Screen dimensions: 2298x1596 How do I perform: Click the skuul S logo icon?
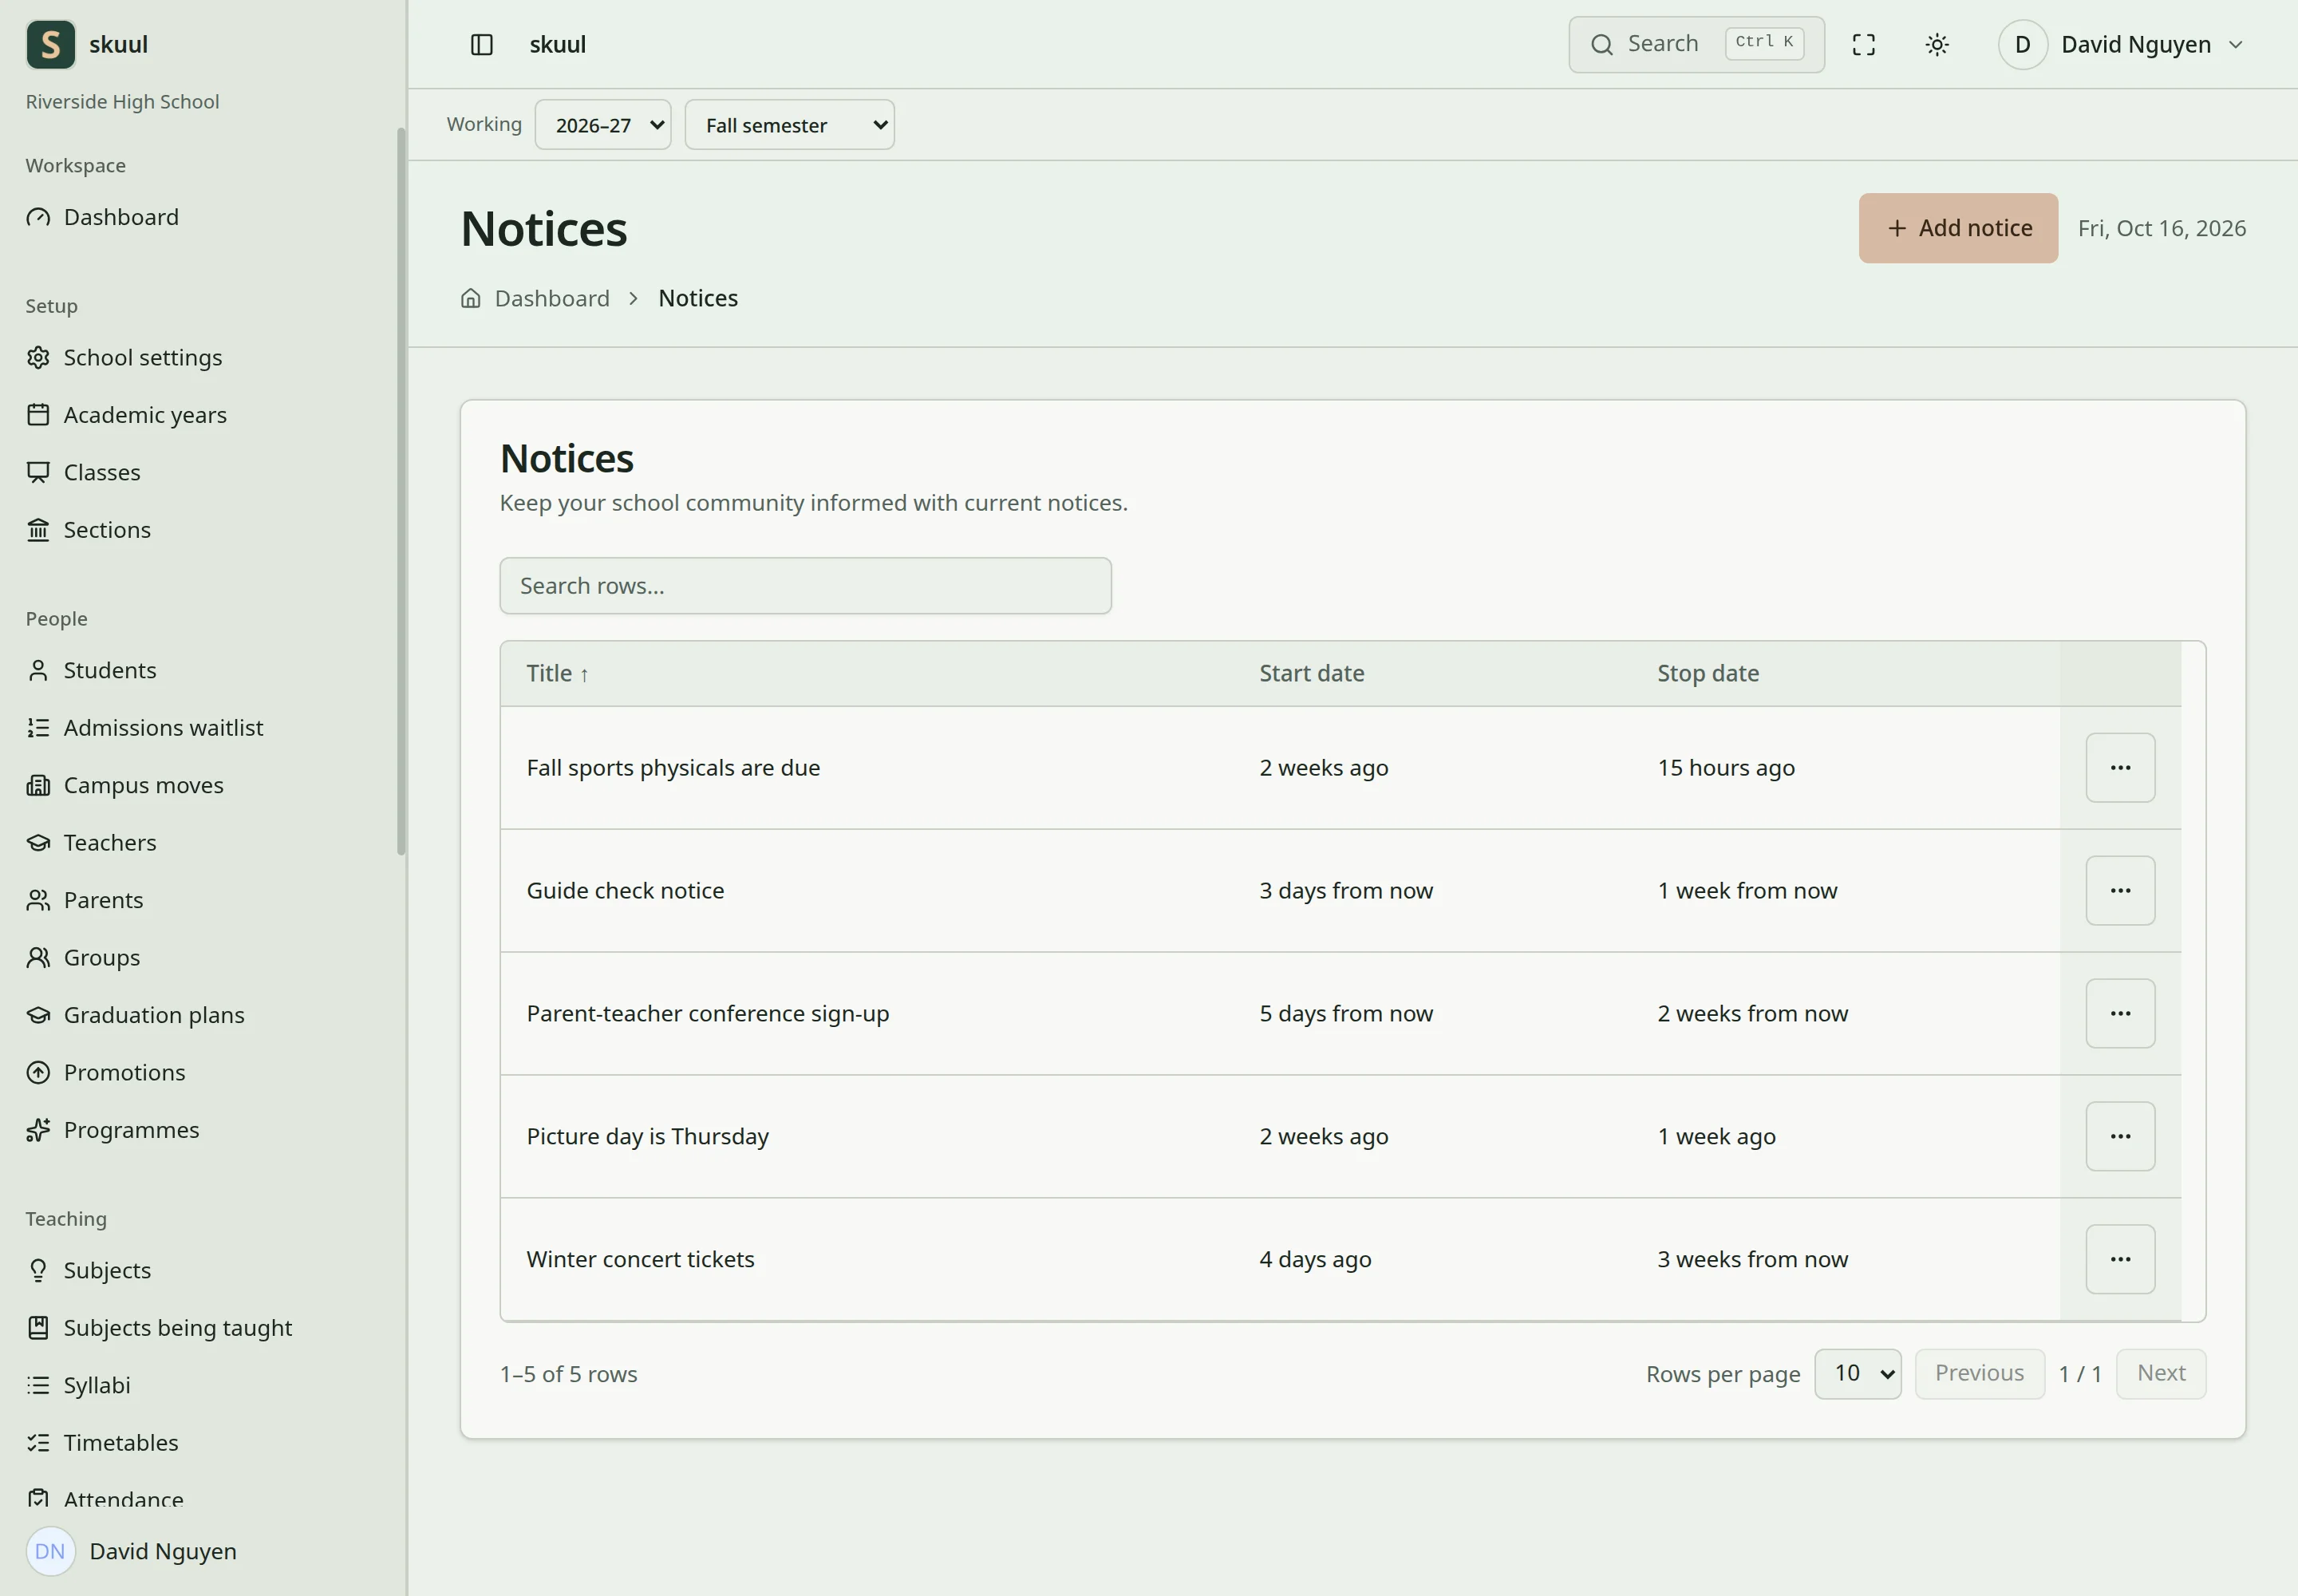coord(51,45)
